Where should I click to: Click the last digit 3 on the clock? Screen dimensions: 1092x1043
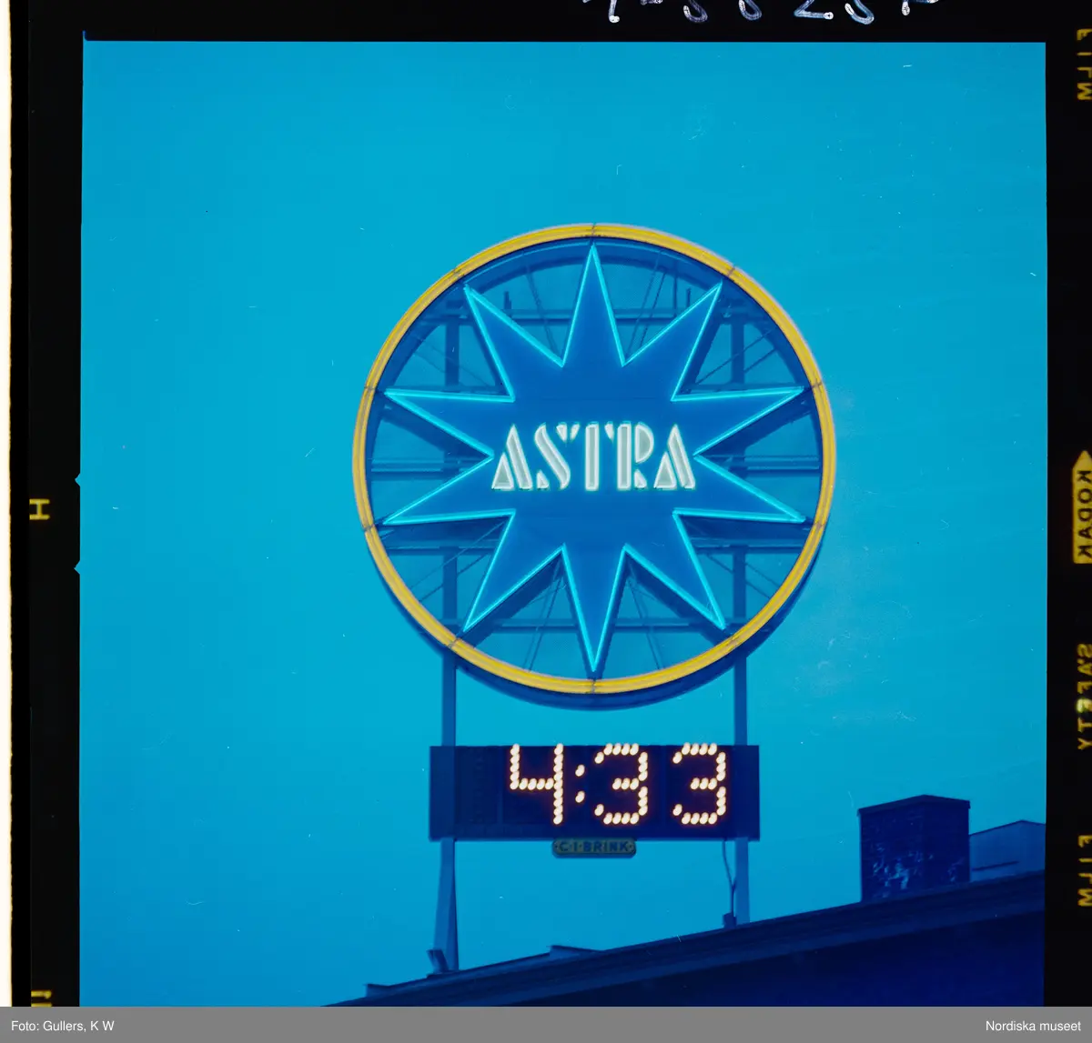702,784
